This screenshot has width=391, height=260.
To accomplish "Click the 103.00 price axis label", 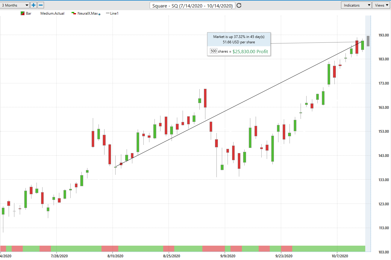I will 384,252.
